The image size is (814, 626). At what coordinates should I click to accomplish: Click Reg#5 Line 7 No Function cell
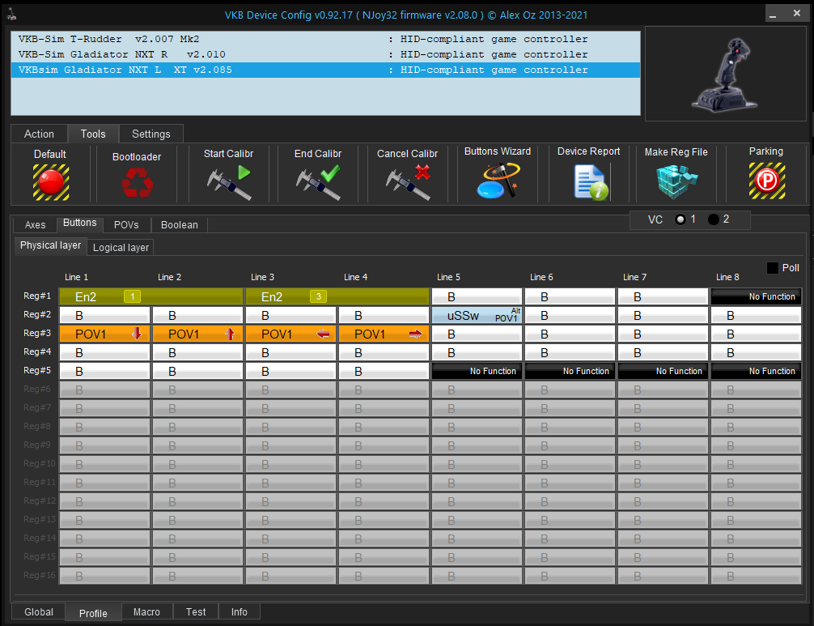click(x=663, y=371)
